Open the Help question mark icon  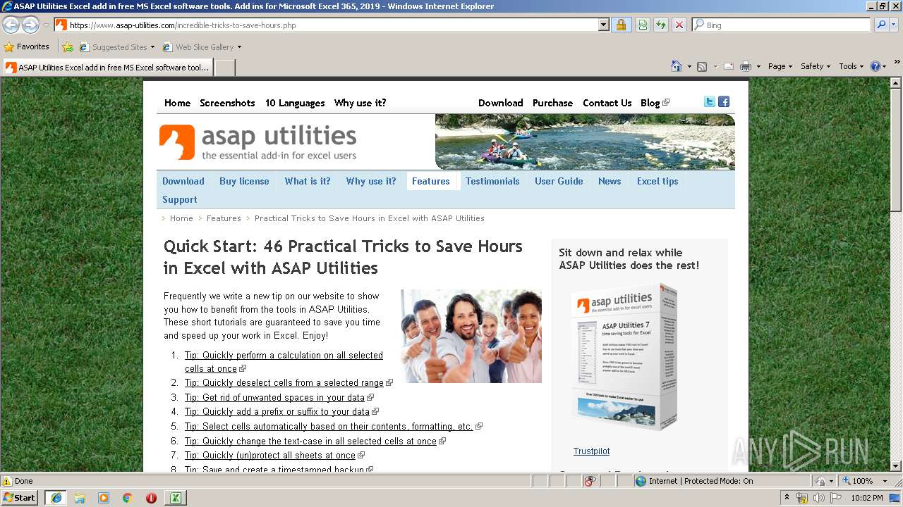[875, 66]
